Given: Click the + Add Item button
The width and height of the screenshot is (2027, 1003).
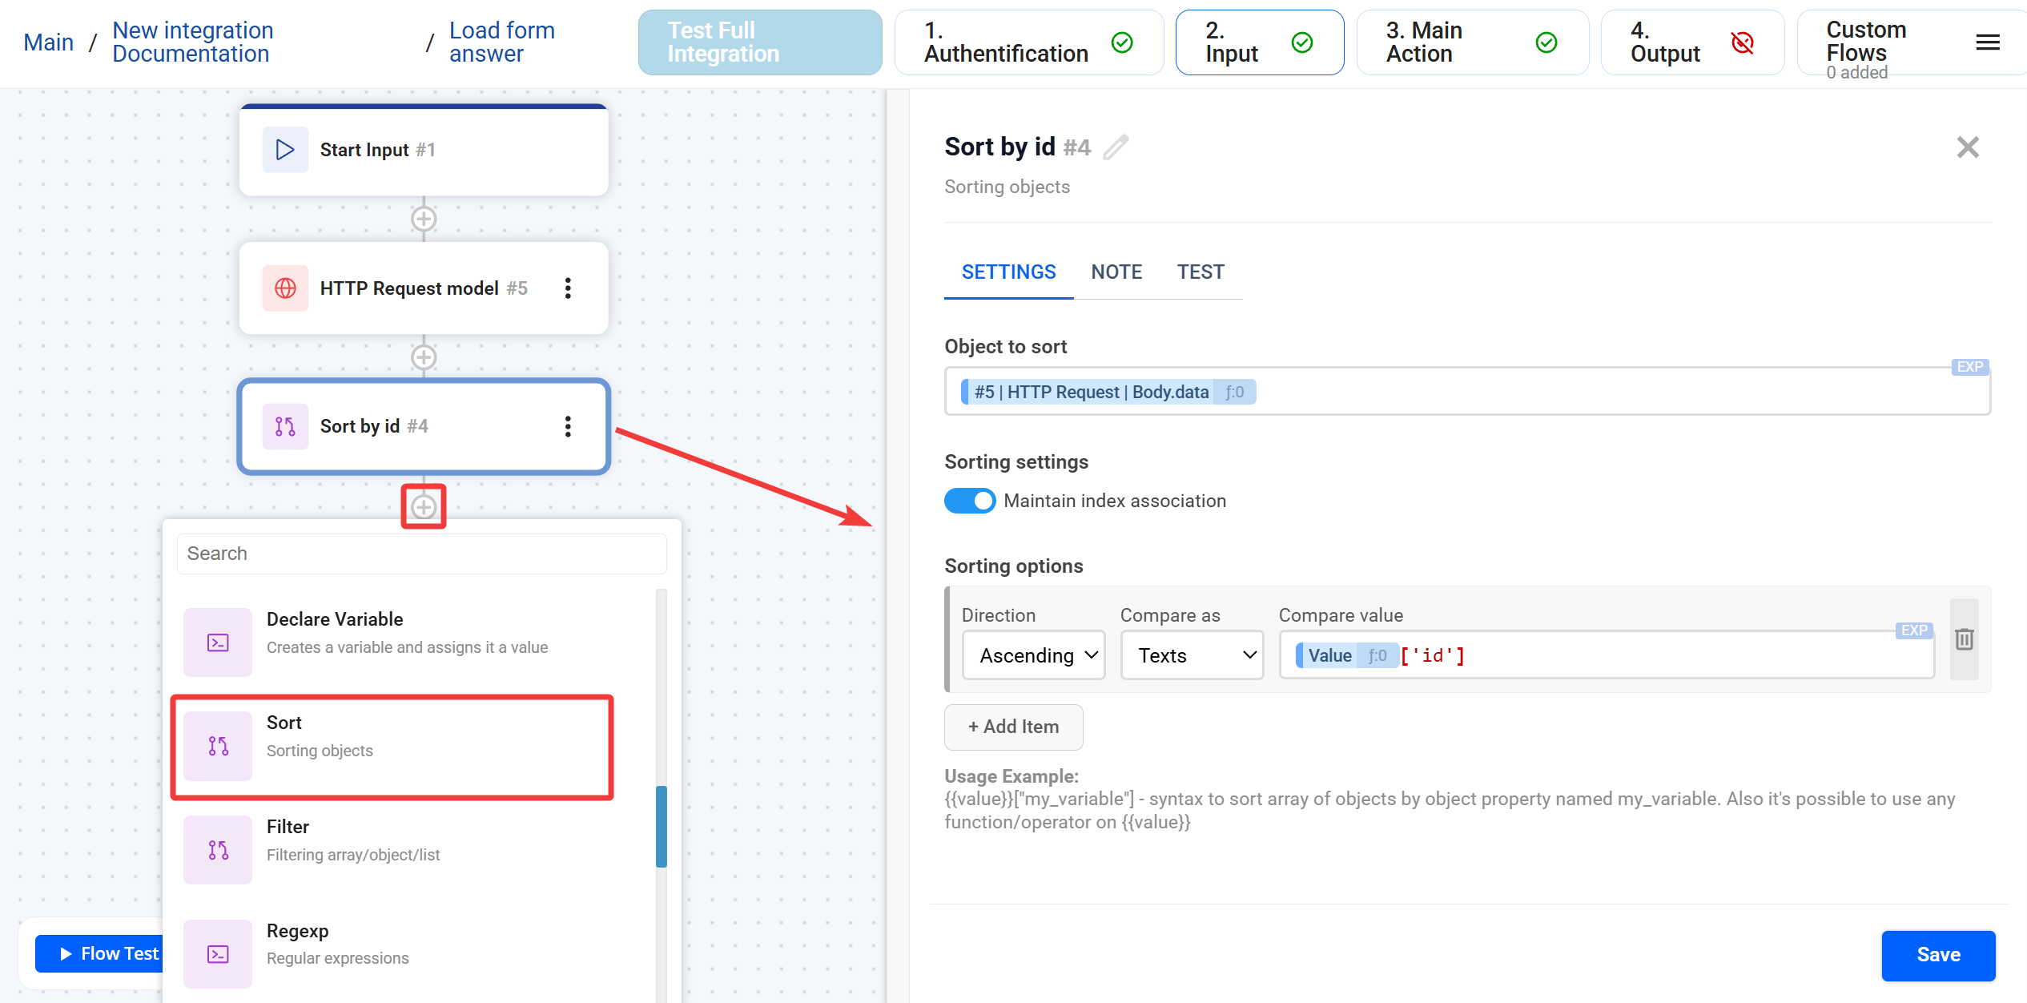Looking at the screenshot, I should click(1013, 727).
